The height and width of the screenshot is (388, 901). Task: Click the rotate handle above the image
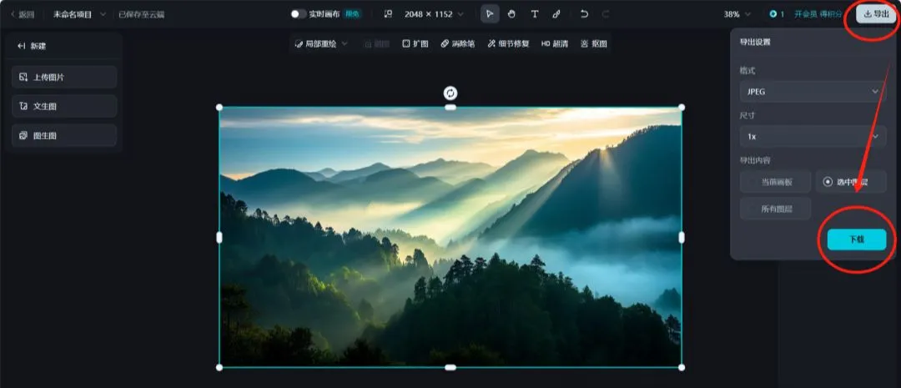click(x=450, y=93)
